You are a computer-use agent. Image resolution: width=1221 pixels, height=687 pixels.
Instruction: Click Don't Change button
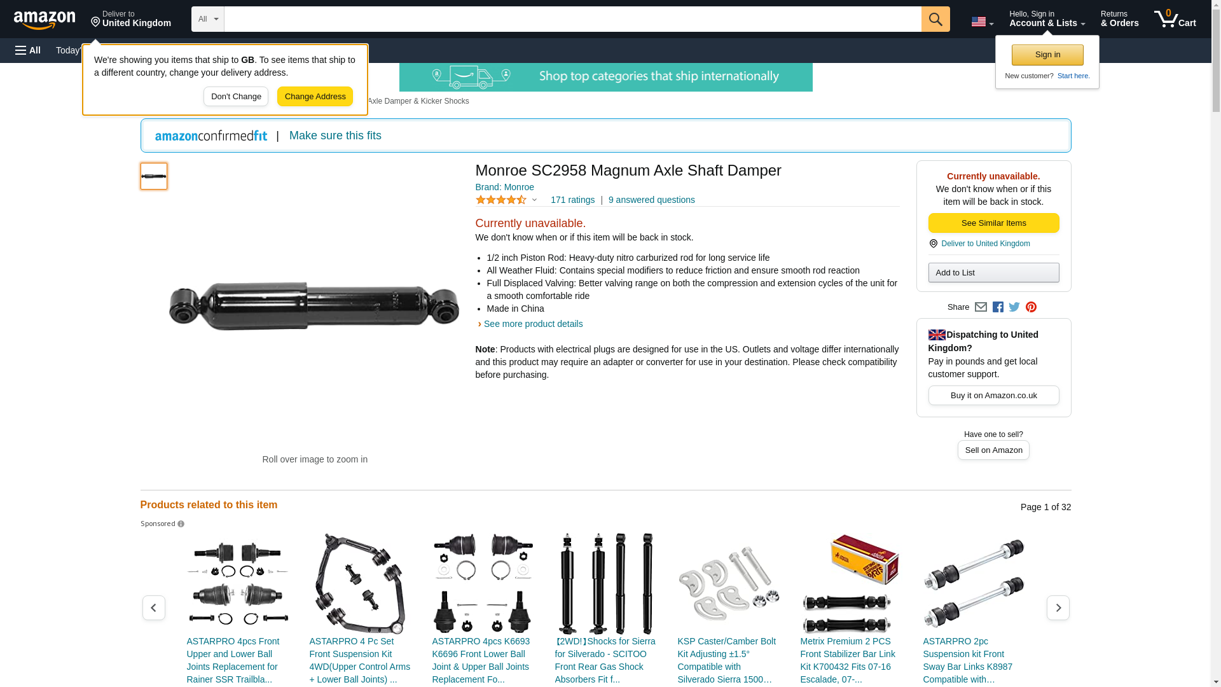[x=236, y=97]
